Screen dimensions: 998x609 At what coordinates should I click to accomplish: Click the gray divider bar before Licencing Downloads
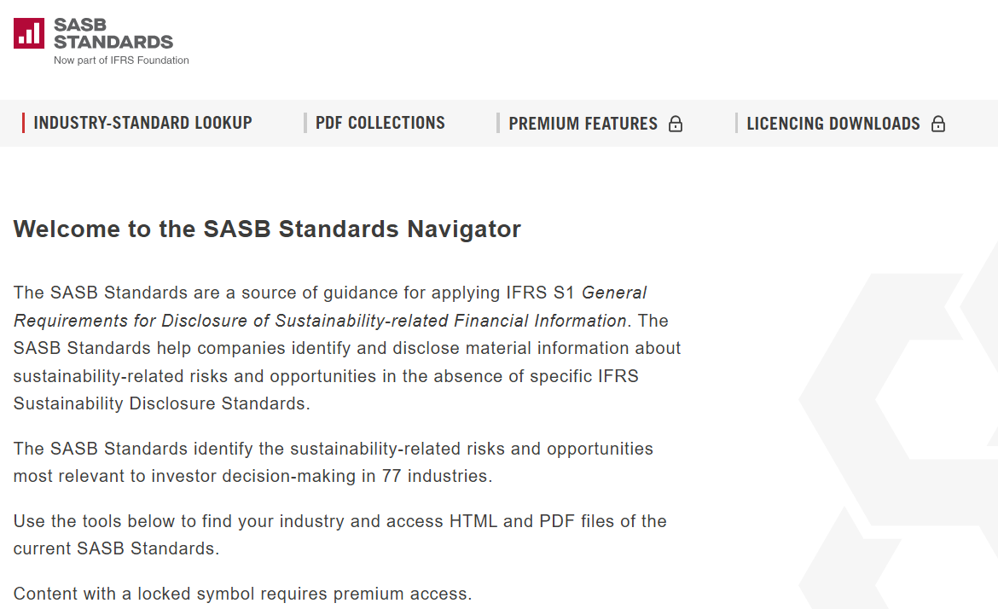pyautogui.click(x=736, y=123)
